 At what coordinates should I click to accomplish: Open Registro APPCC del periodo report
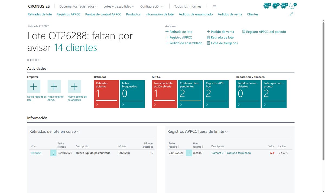pos(264,32)
